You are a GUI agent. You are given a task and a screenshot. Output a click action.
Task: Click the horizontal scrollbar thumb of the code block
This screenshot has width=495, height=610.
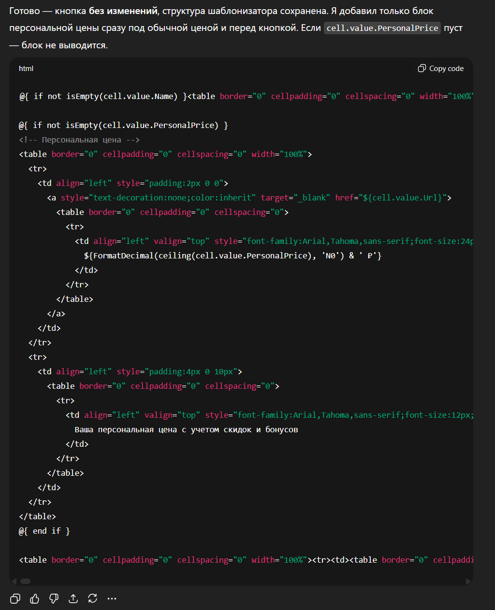point(25,582)
